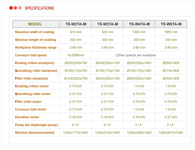Select the MODEL header cell

pyautogui.click(x=35, y=24)
